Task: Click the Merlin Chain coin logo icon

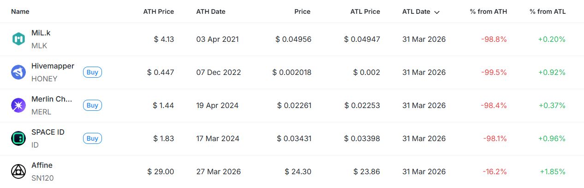Action: click(18, 106)
